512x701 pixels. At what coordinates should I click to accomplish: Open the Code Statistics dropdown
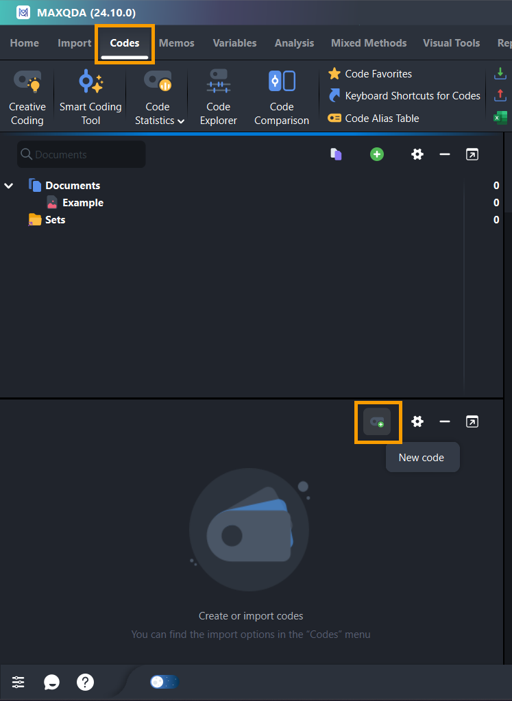158,113
